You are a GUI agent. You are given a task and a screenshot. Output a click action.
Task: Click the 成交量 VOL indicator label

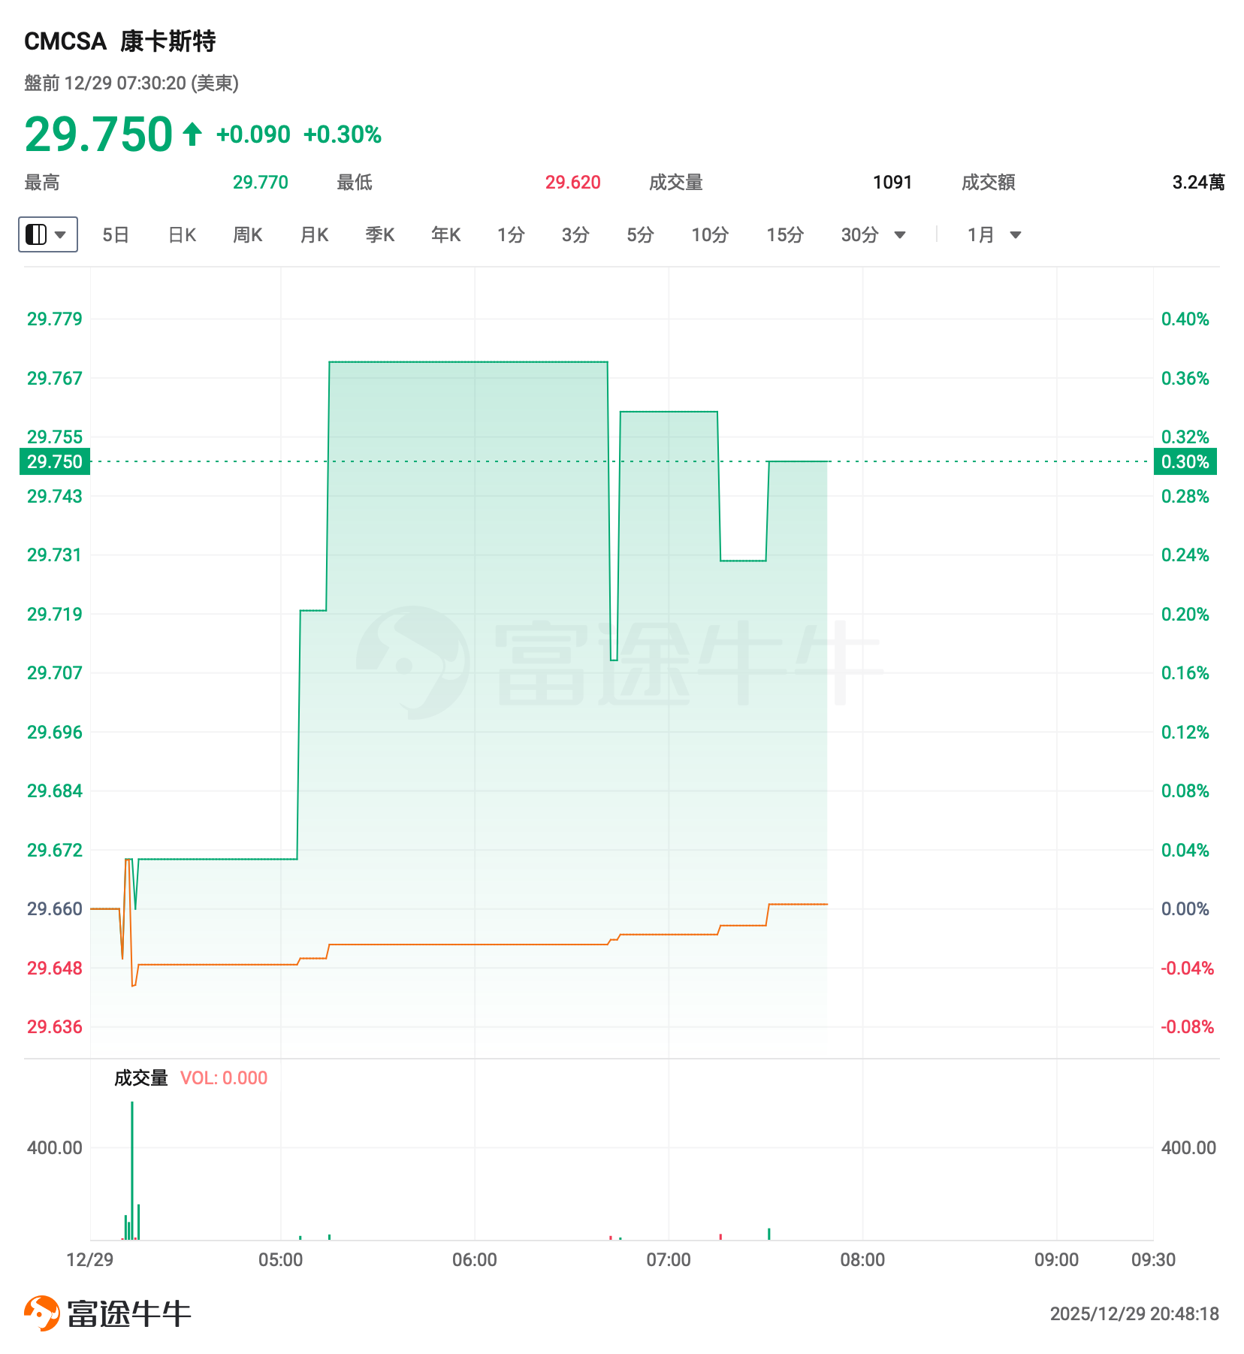(x=141, y=1078)
